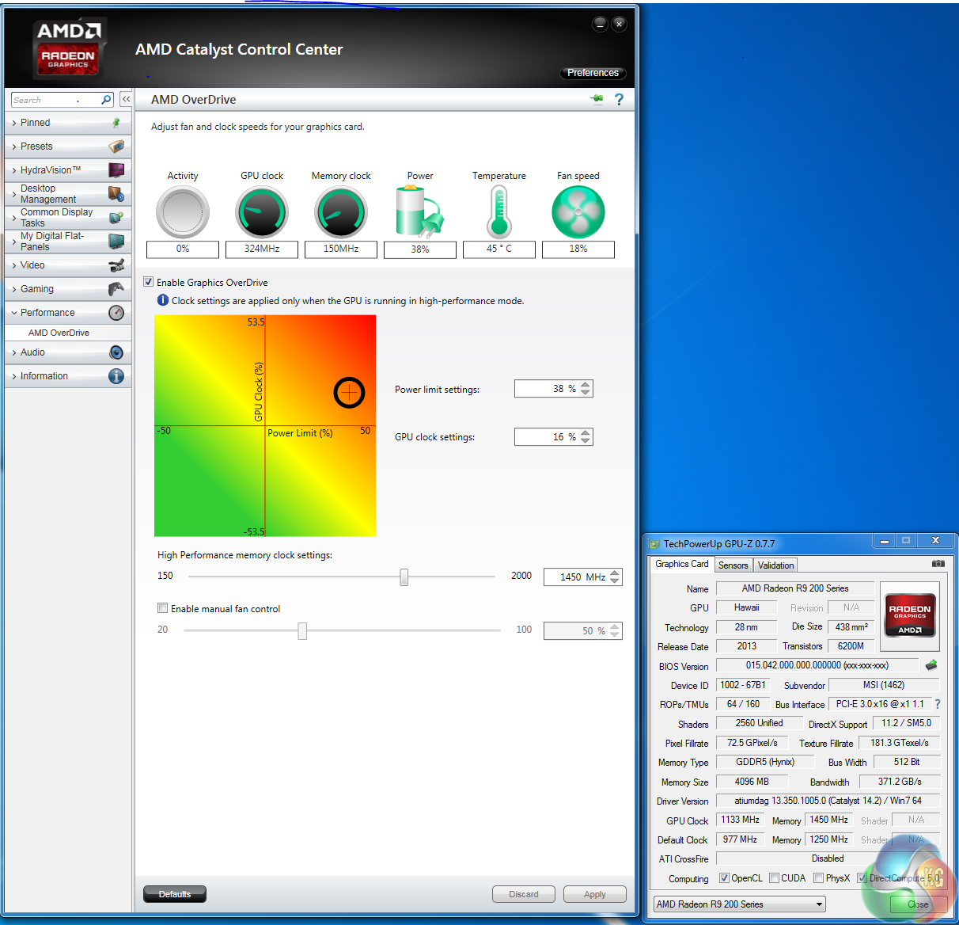This screenshot has height=925, width=959.
Task: Click the Gaming controller icon
Action: 116,289
